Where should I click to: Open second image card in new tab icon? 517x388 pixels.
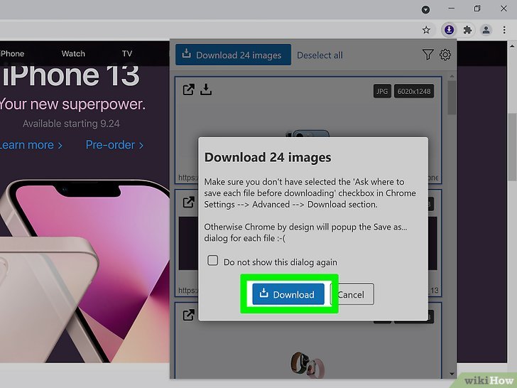pyautogui.click(x=188, y=202)
